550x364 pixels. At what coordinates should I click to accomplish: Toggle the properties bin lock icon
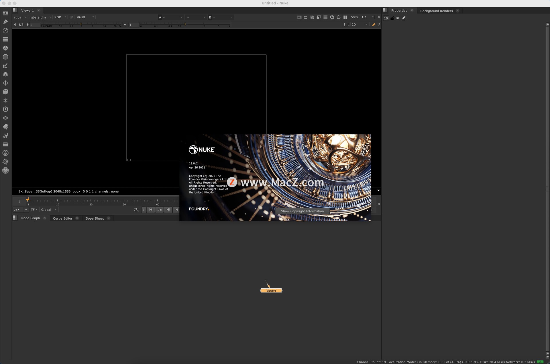coord(392,18)
